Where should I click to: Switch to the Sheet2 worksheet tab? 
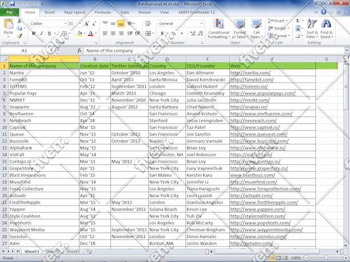coord(52,251)
